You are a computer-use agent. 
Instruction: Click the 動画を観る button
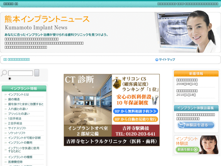(x=188, y=150)
